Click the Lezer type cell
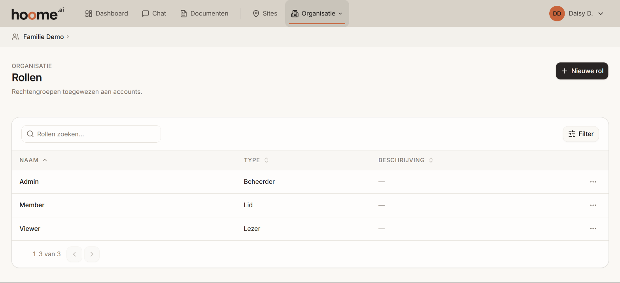Screen dimensions: 620x283 (x=252, y=228)
